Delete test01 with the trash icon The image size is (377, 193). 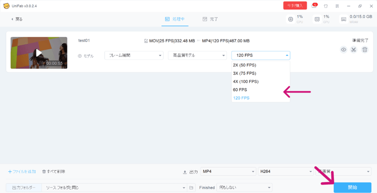[x=364, y=50]
